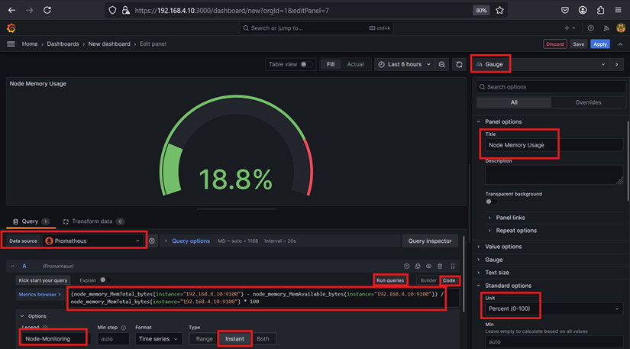Select Actual display mode
630x349 pixels.
tap(355, 64)
